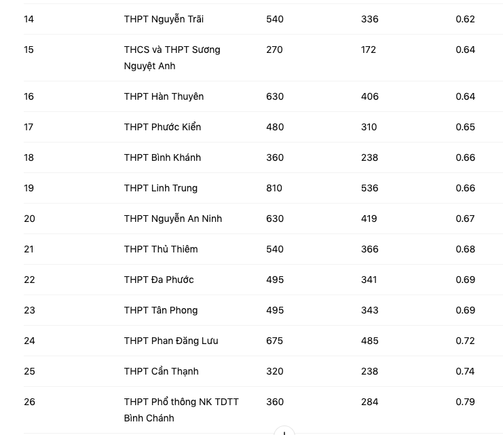Click row number 14
Viewport: 503px width, 435px height.
tap(29, 19)
